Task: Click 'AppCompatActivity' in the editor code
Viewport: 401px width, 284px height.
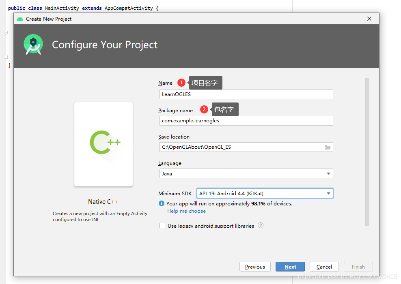Action: [x=129, y=8]
